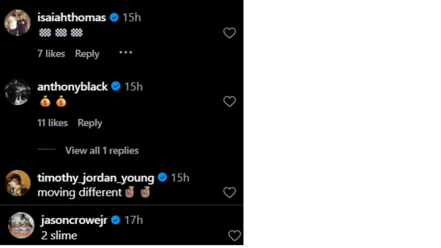
Task: Visit the jasoncrowejr username link
Action: coord(74,220)
